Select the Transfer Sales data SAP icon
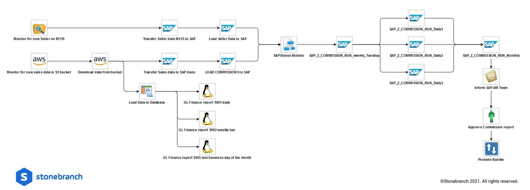This screenshot has width=530, height=190. pos(169,61)
